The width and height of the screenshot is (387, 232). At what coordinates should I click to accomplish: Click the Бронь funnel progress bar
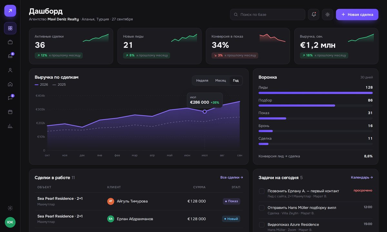point(315,131)
